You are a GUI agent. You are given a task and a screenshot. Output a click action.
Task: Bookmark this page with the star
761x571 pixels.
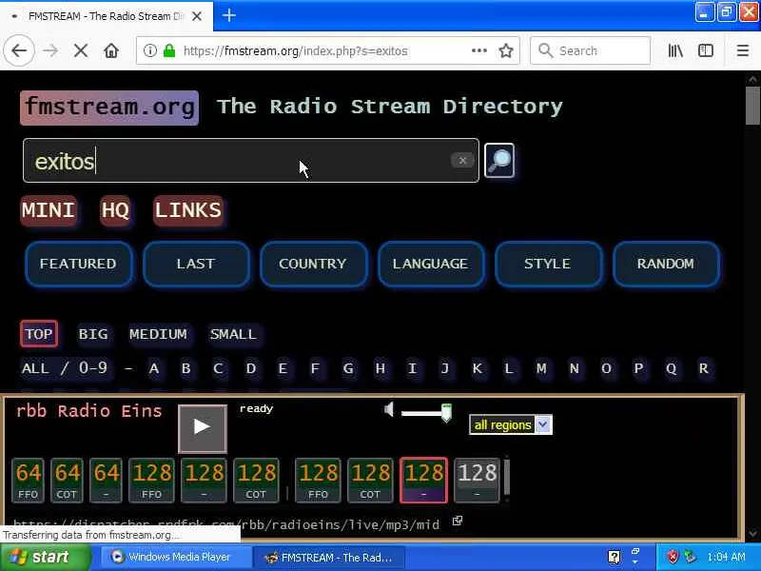(506, 50)
